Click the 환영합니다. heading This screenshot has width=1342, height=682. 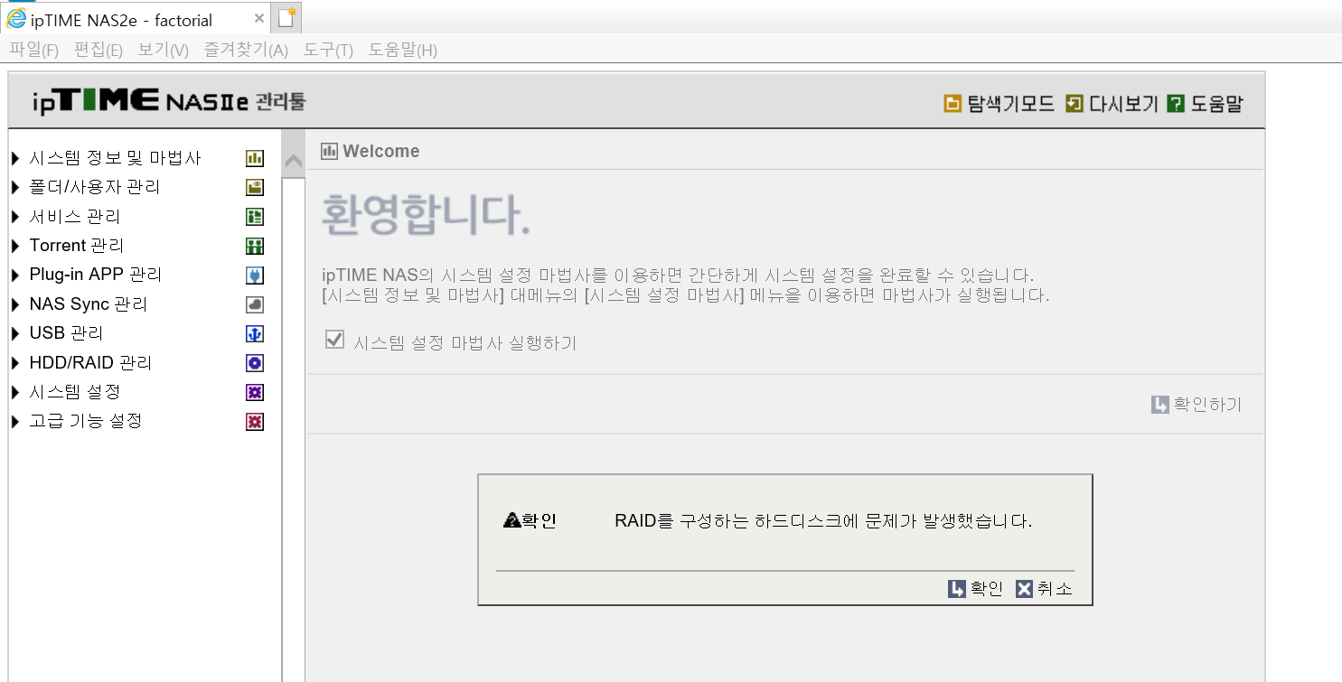pyautogui.click(x=426, y=215)
